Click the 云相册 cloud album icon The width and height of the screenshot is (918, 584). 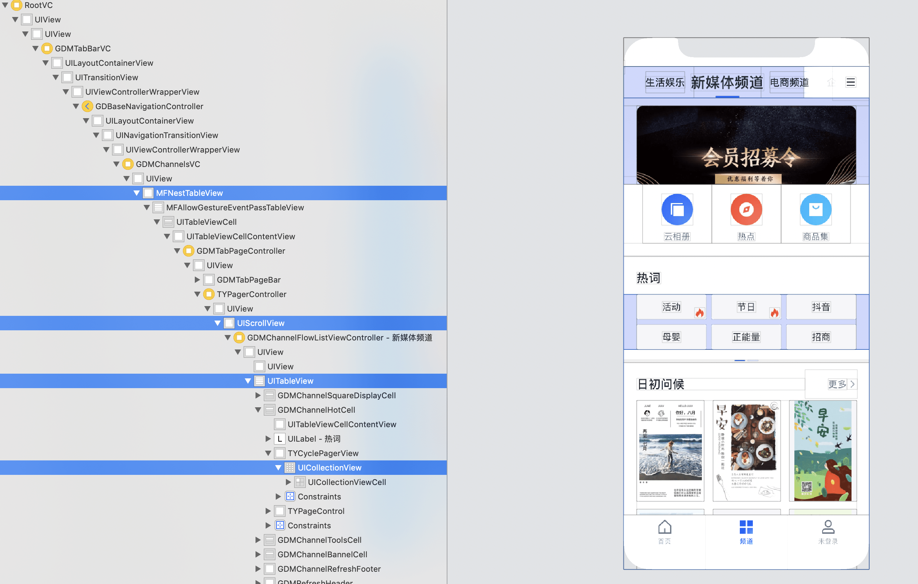[677, 209]
